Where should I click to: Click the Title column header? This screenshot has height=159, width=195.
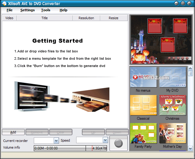point(44,18)
